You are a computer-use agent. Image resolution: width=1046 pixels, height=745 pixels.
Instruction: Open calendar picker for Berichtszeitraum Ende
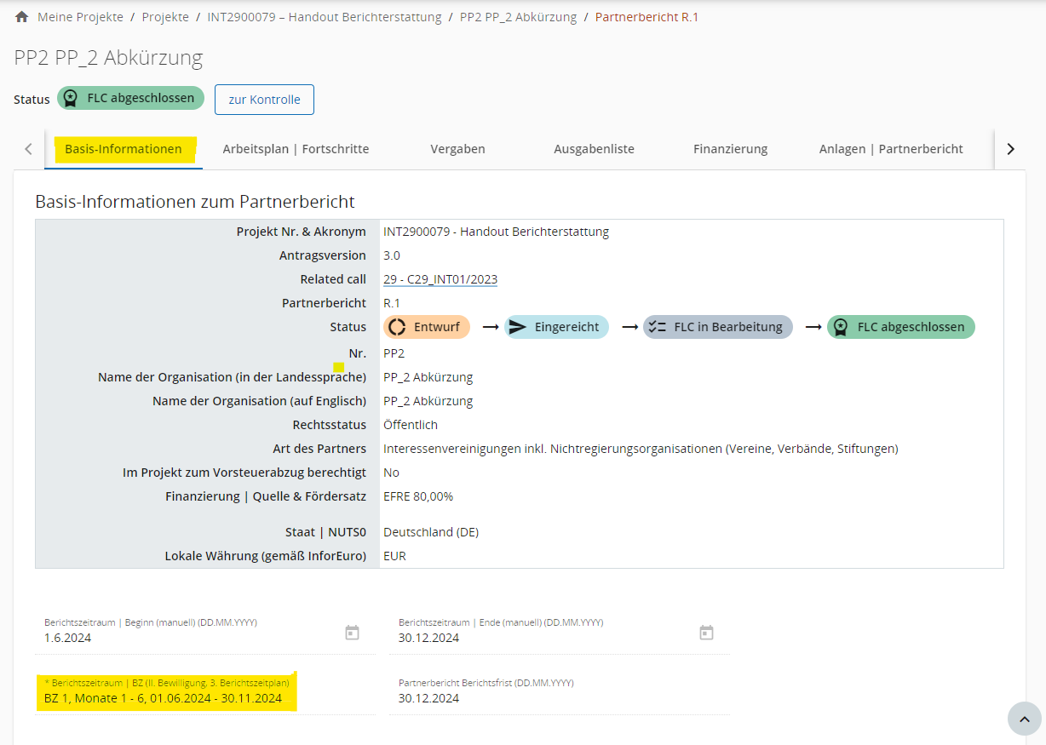(706, 633)
